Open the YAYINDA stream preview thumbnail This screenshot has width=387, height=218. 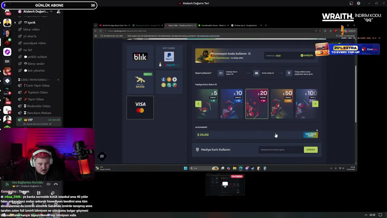point(225,185)
